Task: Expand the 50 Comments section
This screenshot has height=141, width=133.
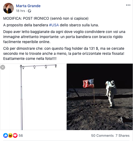Action: [x=102, y=135]
